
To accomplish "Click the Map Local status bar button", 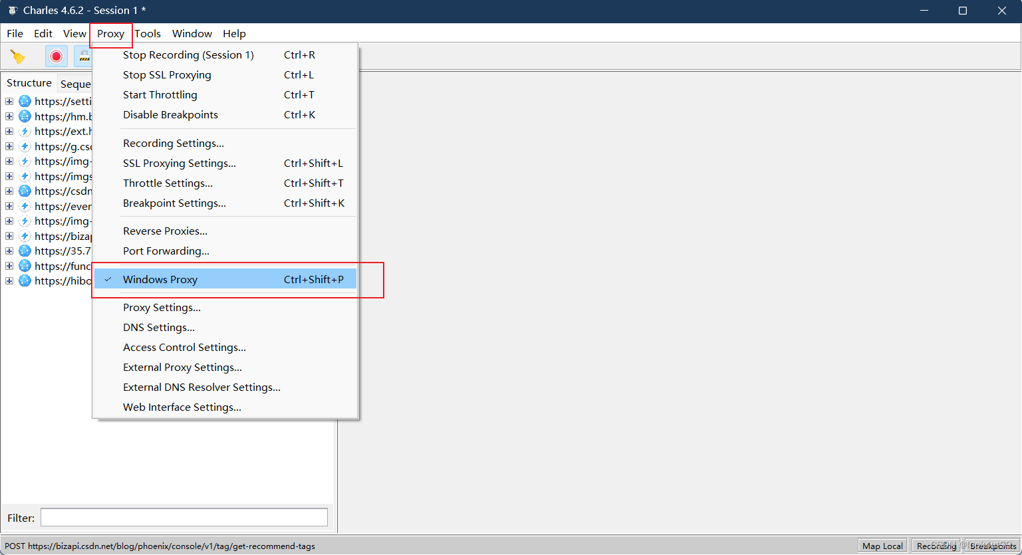I will click(x=882, y=546).
